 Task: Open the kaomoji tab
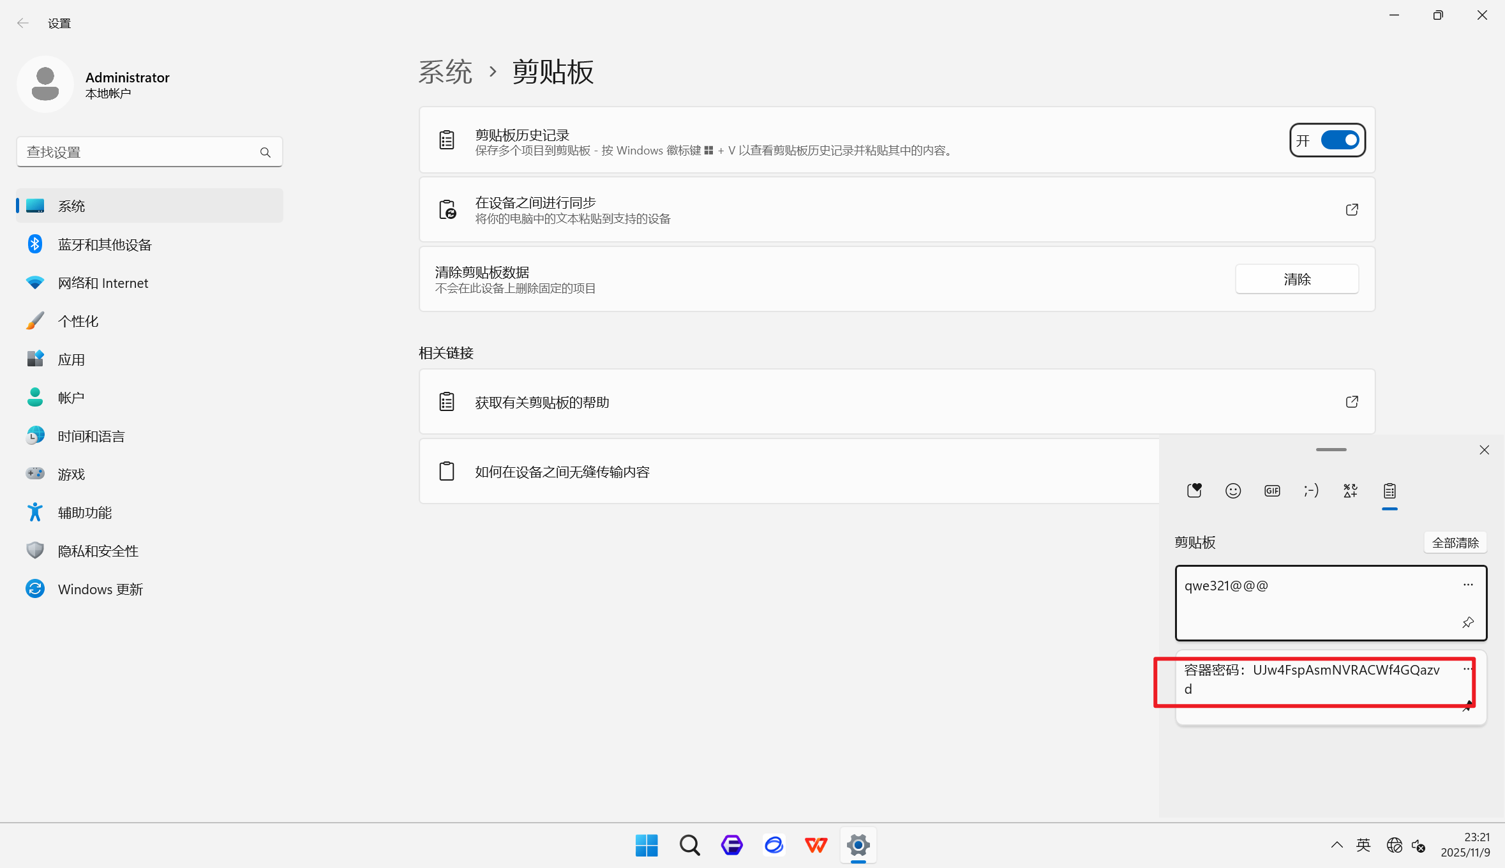[1311, 490]
